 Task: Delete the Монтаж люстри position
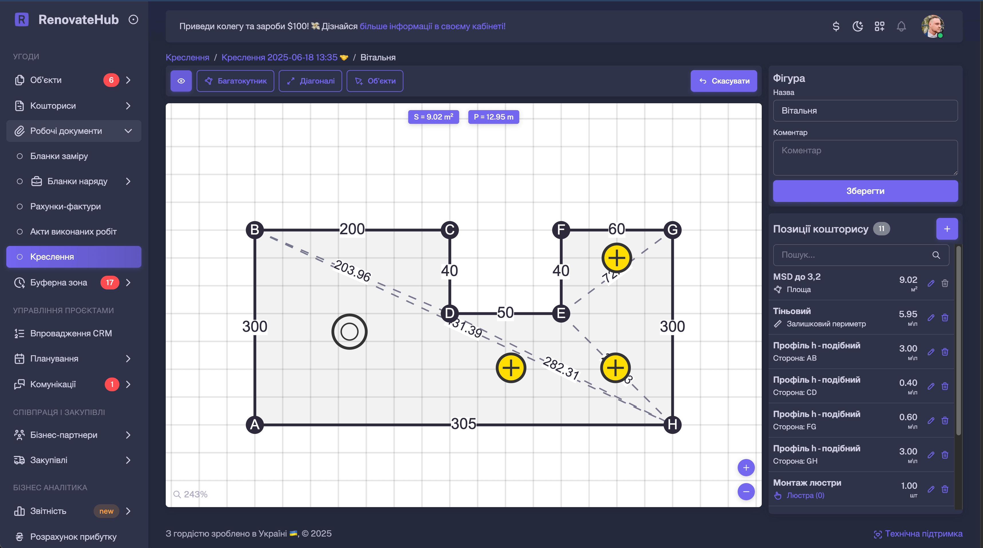pyautogui.click(x=945, y=489)
